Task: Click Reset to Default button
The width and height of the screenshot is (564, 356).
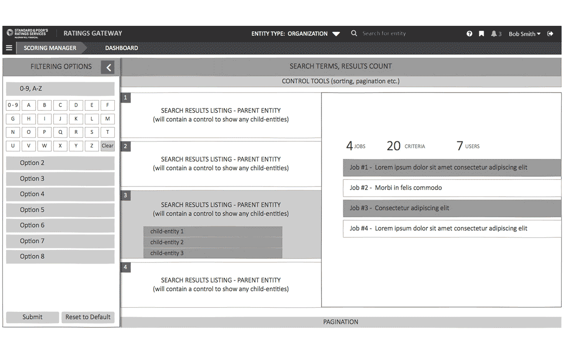Action: tap(88, 317)
